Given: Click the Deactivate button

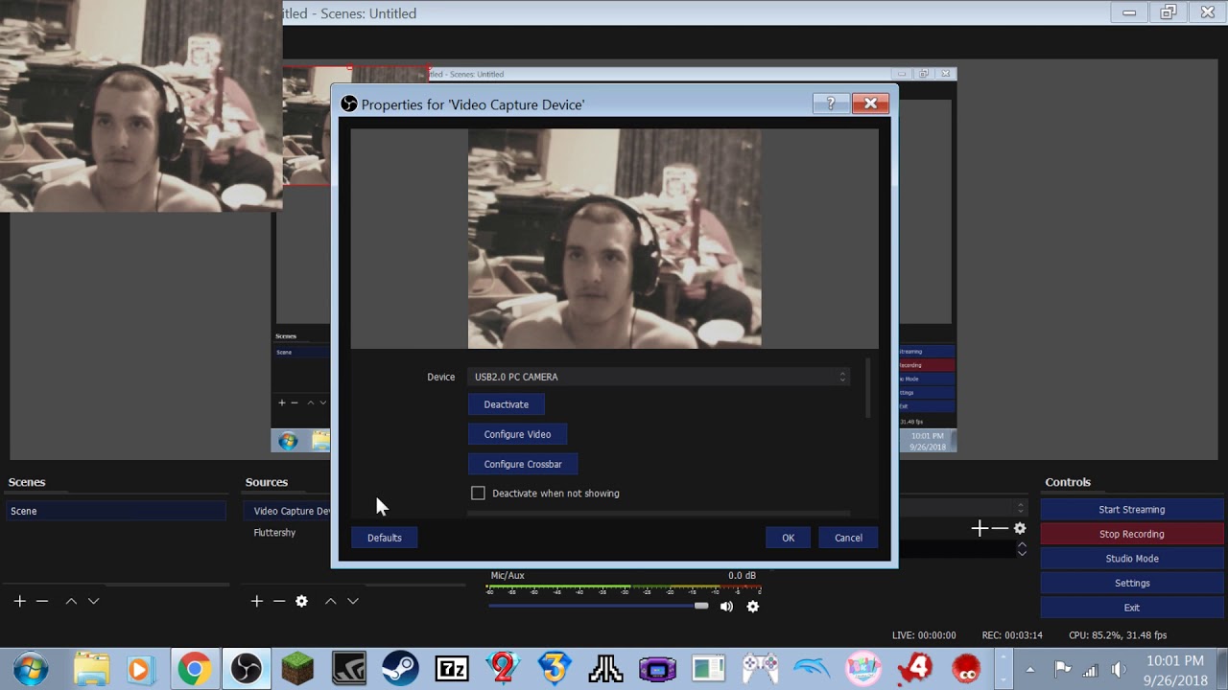Looking at the screenshot, I should pyautogui.click(x=506, y=404).
